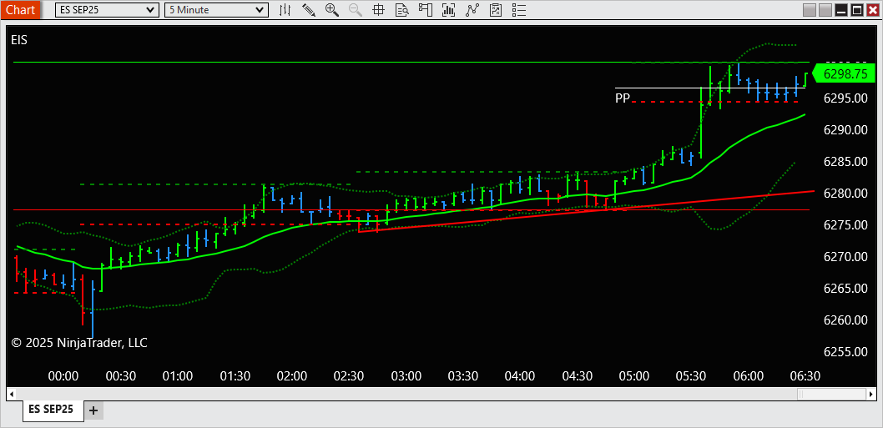The width and height of the screenshot is (883, 428).
Task: Click the EIS indicator label
Action: [x=19, y=39]
